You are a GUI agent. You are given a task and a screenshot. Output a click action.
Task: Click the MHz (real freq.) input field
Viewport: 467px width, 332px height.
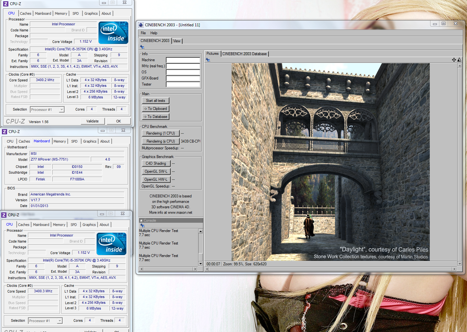tap(183, 66)
